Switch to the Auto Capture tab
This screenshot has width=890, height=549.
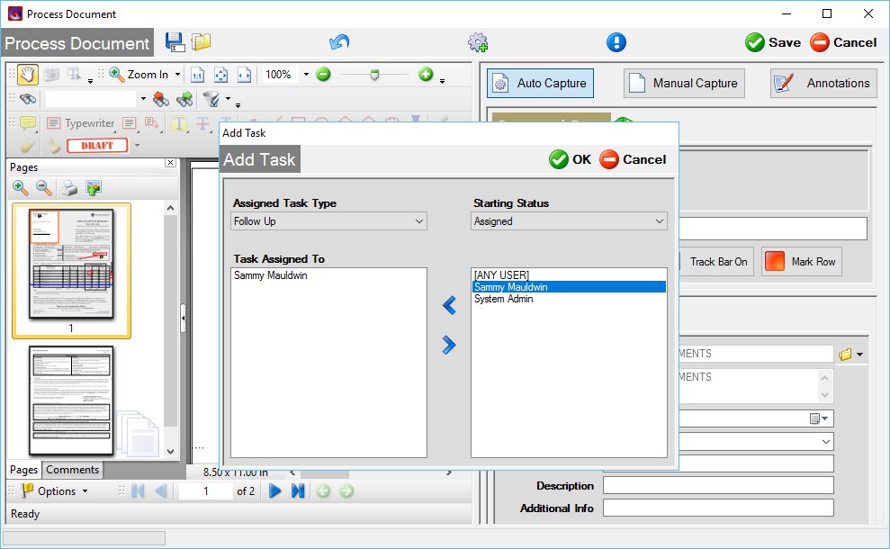[540, 84]
